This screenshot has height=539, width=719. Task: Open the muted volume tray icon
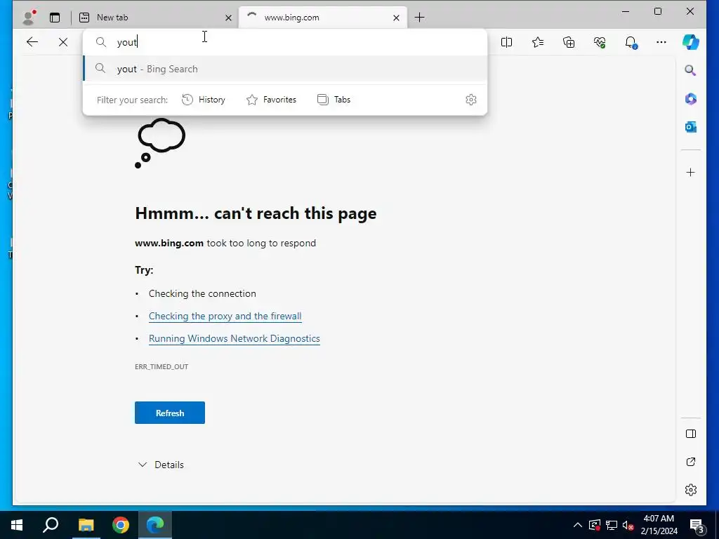pyautogui.click(x=628, y=525)
